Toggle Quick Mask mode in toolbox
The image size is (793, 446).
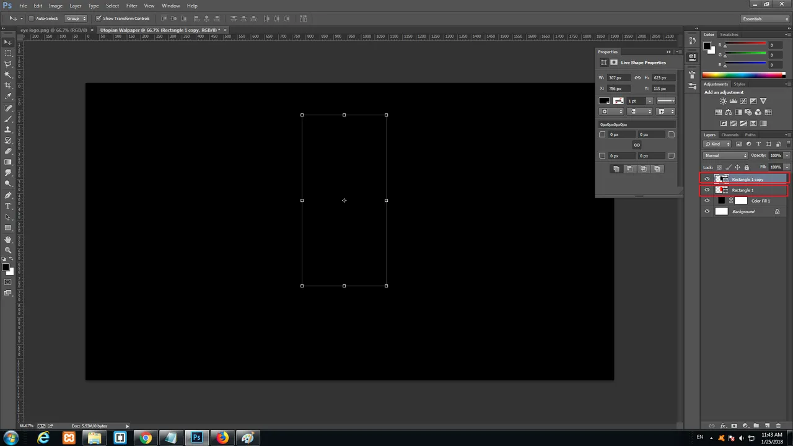8,282
